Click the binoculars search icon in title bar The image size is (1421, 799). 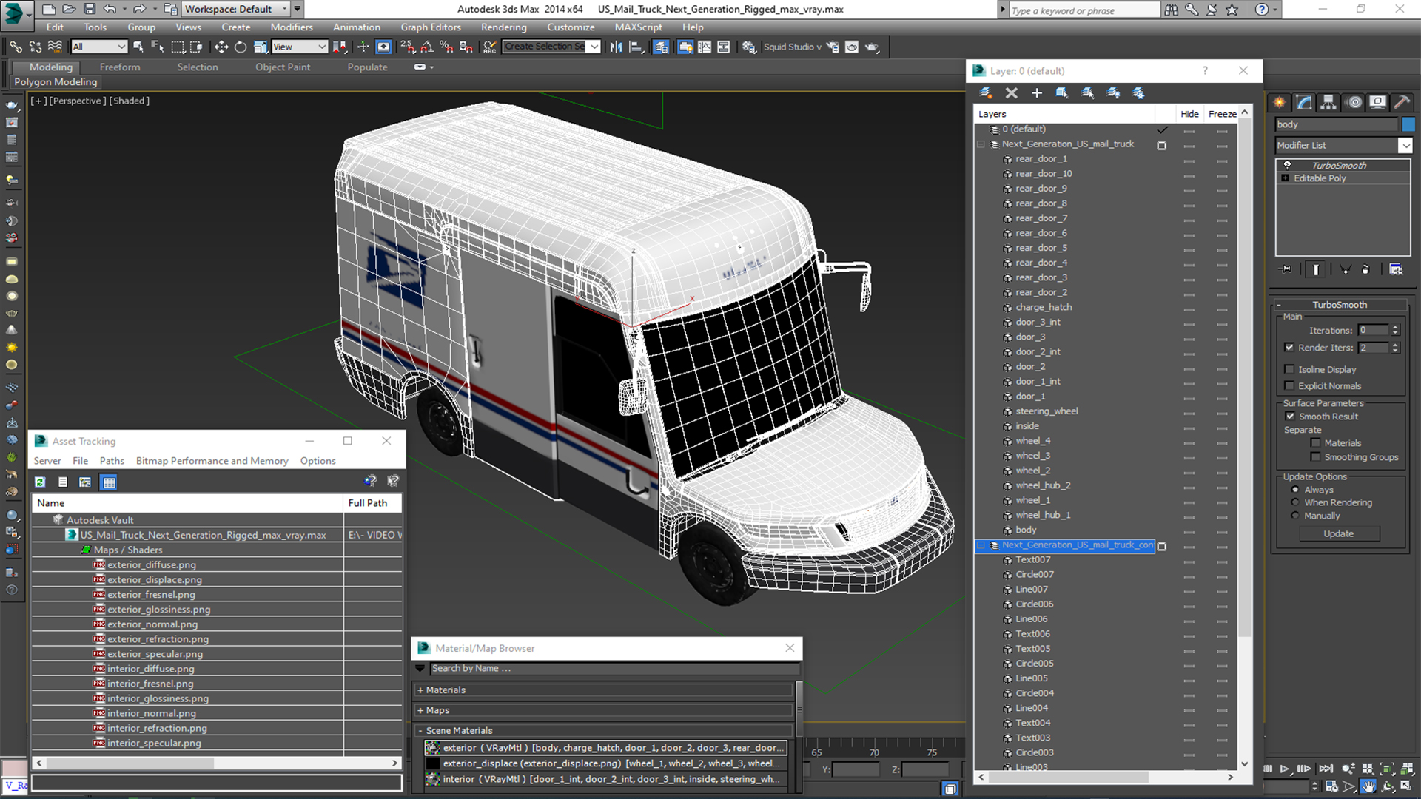(x=1171, y=10)
